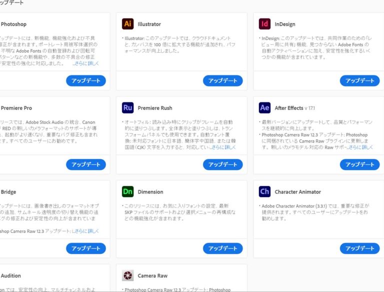This screenshot has height=292, width=384.
Task: Update Premiere Rush with its アップデート button
Action: pos(223,164)
